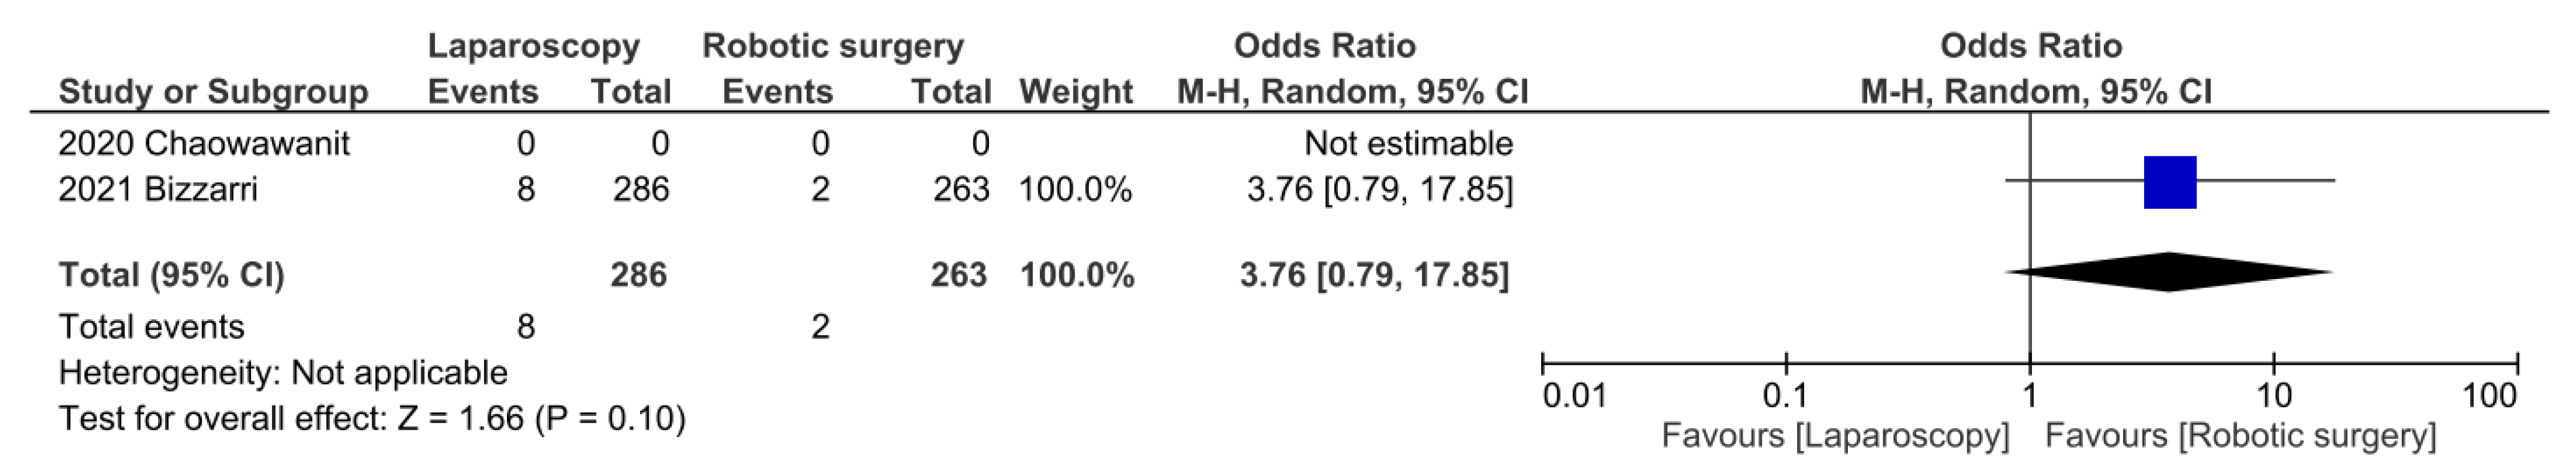Viewport: 2576px width, 473px height.
Task: Click the 'Laparoscopy' group header
Action: click(x=533, y=46)
